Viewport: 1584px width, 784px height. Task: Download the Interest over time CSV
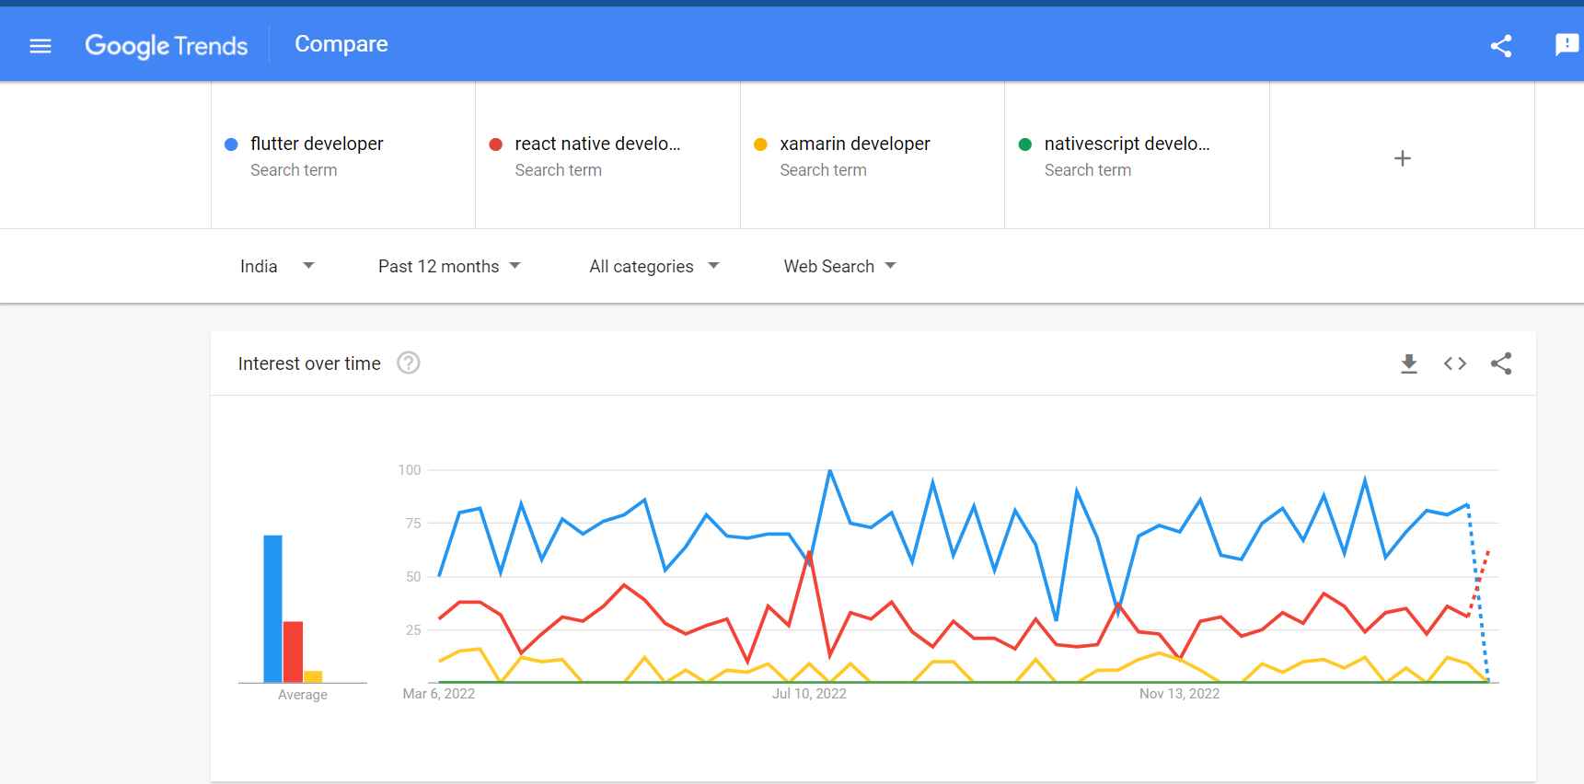click(1408, 363)
